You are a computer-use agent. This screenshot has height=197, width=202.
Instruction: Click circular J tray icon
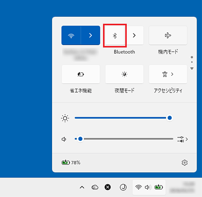pyautogui.click(x=123, y=187)
